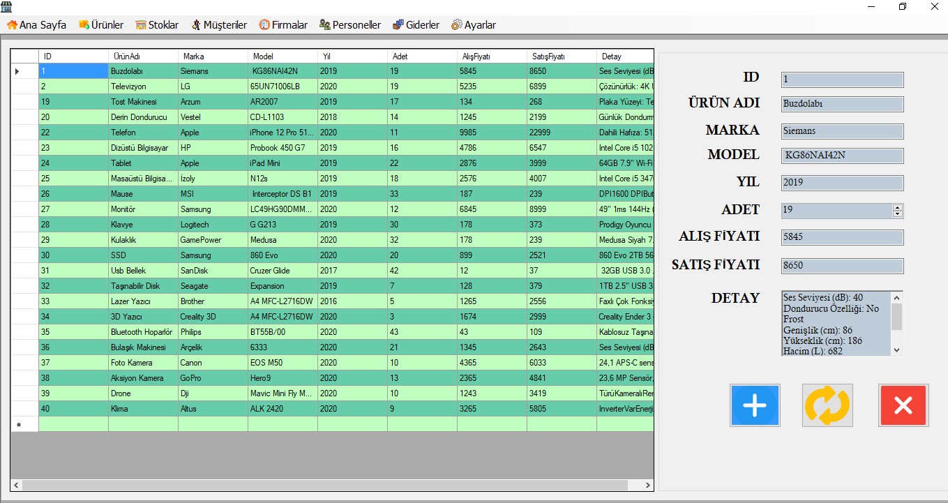Increase ADET value with up arrow
The width and height of the screenshot is (948, 503).
point(898,207)
